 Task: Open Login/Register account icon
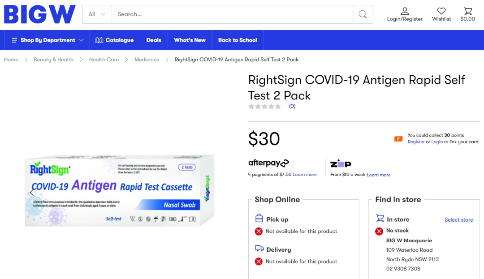(405, 14)
